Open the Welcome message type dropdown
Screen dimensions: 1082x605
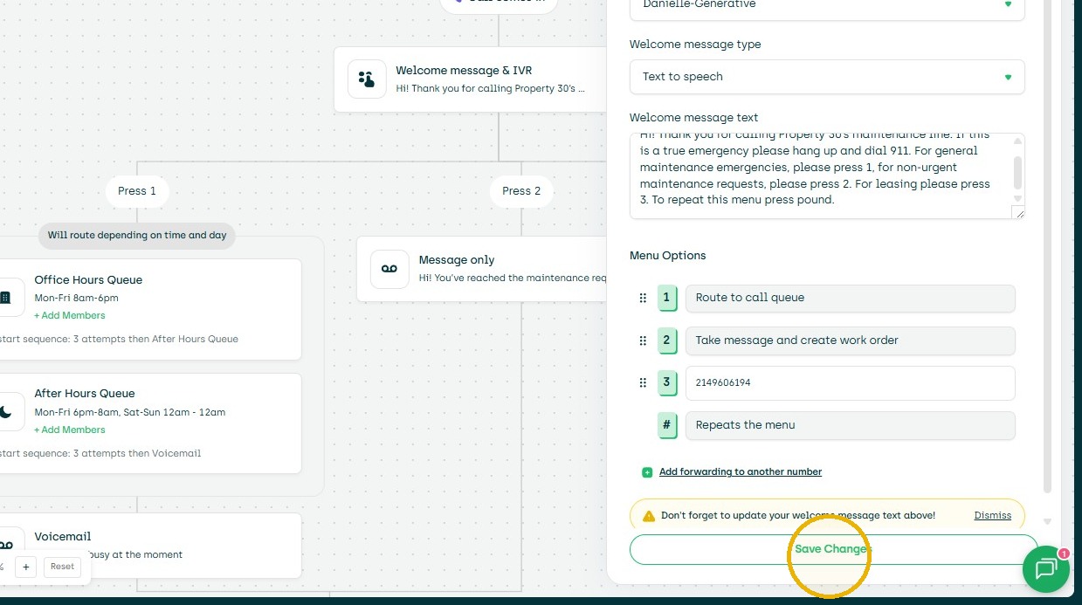[827, 77]
